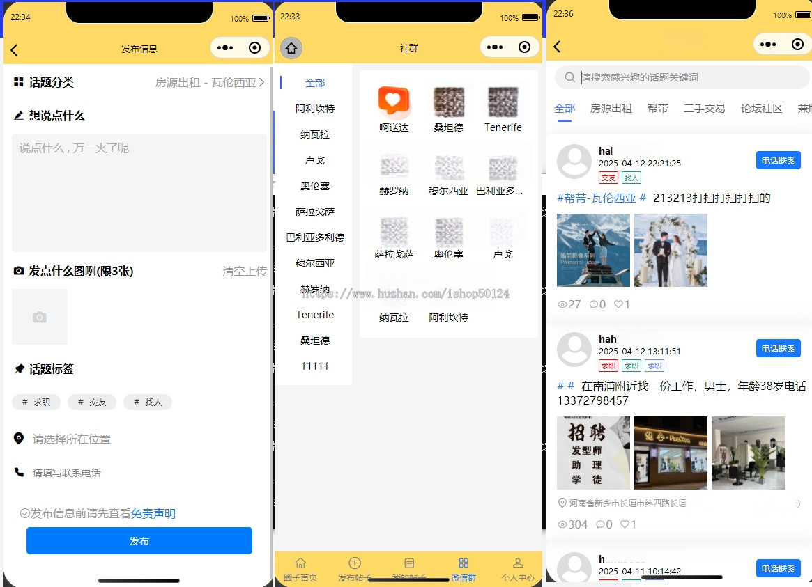Viewport: 812px width, 587px height.
Task: Open hal's wedding arch photo thumbnail
Action: [x=671, y=250]
